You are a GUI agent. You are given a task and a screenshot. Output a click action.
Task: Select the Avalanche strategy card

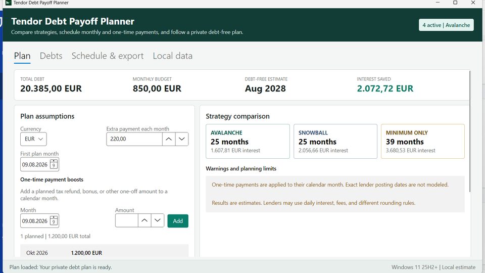click(248, 142)
